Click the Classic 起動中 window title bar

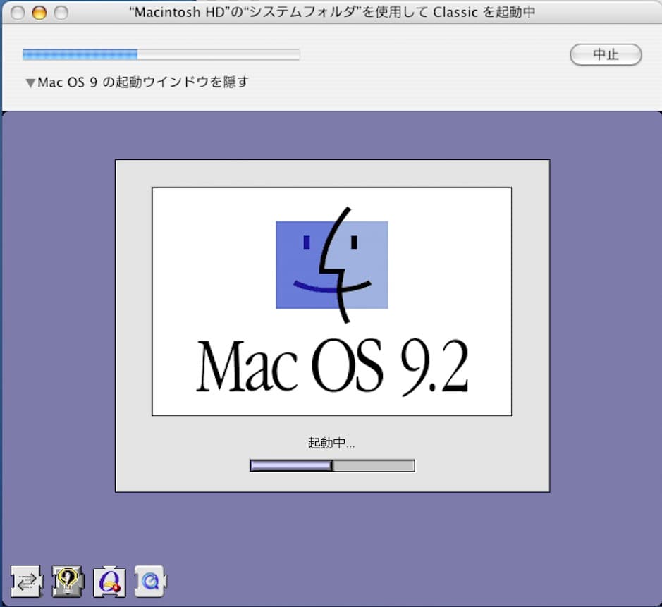coord(331,13)
